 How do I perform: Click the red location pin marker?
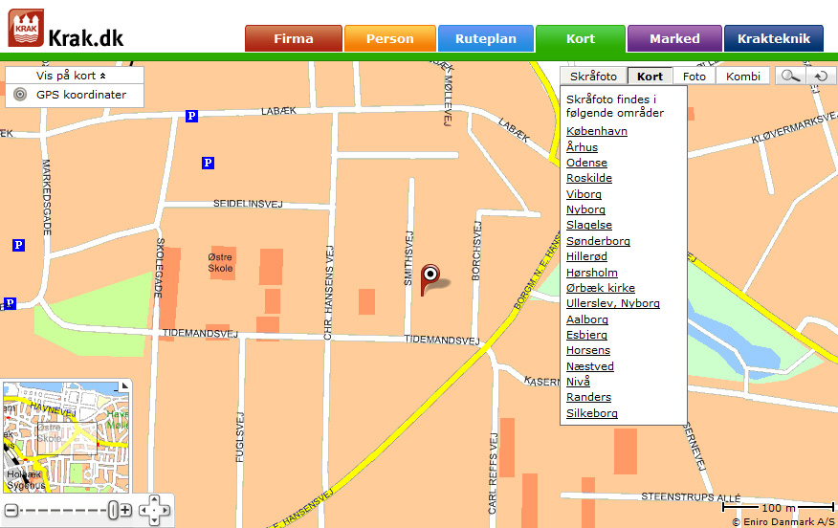[430, 279]
